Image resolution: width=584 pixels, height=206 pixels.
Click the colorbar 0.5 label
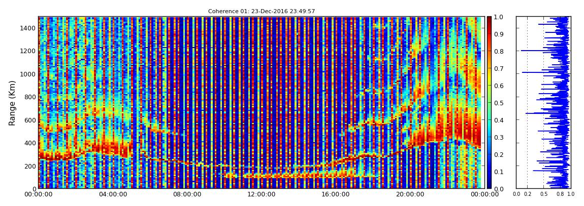[499, 103]
